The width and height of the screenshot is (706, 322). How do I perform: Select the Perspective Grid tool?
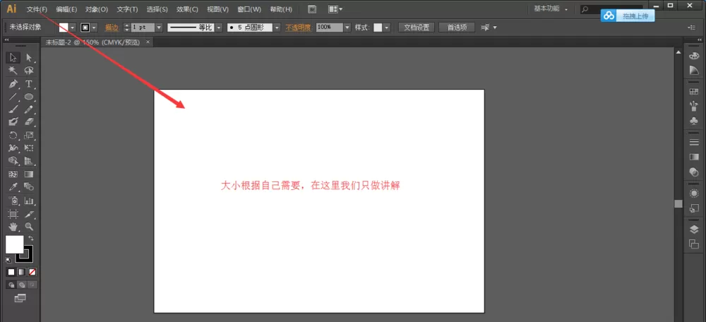(x=29, y=161)
